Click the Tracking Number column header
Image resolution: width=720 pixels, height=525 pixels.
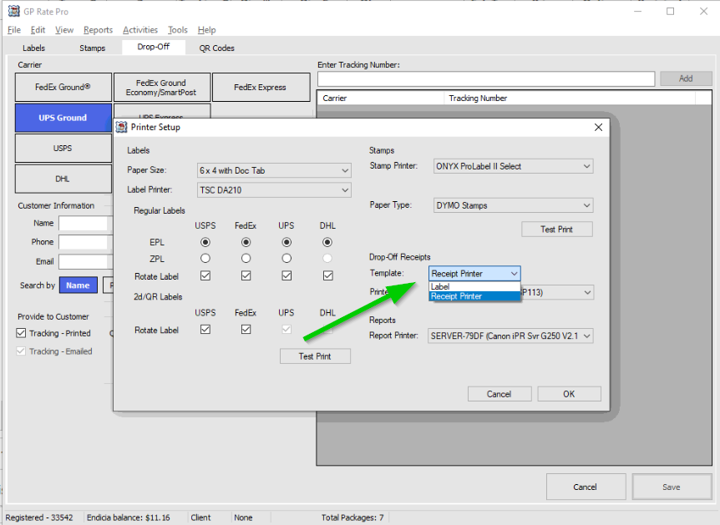point(570,98)
